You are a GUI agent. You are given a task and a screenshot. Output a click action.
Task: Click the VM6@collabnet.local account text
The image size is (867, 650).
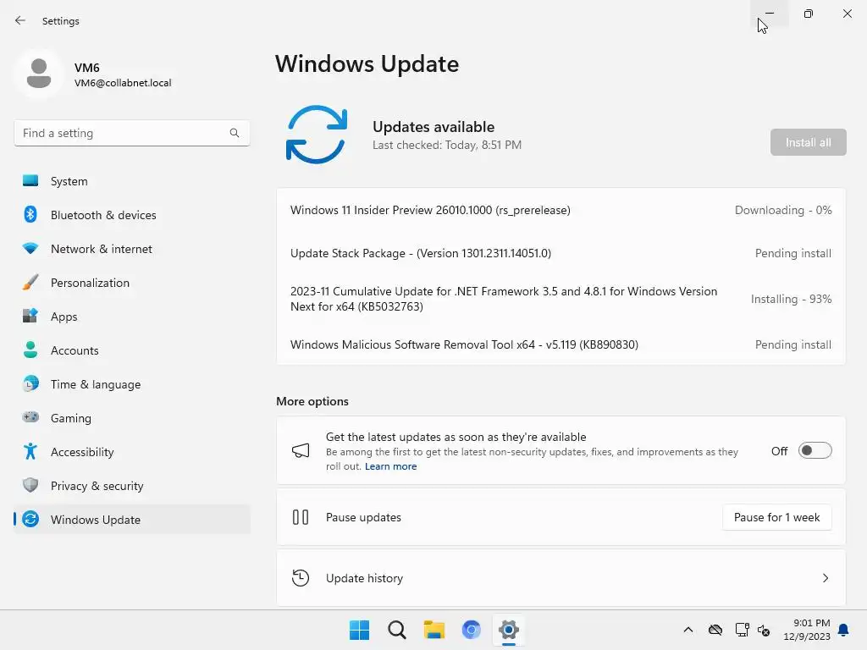pos(123,82)
